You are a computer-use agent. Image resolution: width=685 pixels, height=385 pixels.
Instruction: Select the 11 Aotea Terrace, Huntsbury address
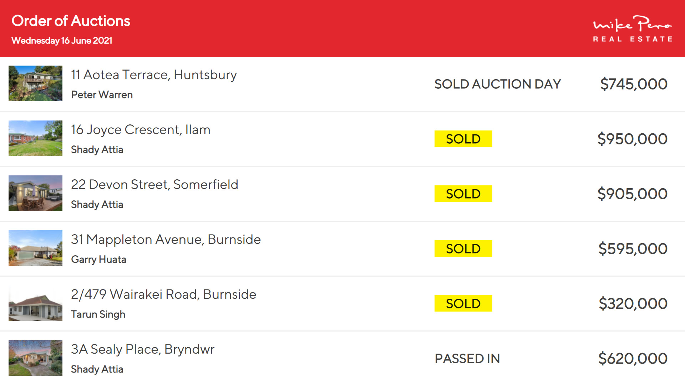[x=154, y=75]
